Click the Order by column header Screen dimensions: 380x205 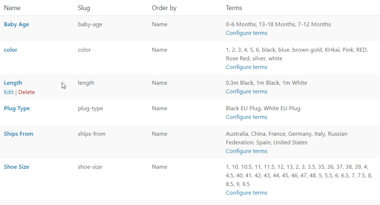(x=164, y=8)
